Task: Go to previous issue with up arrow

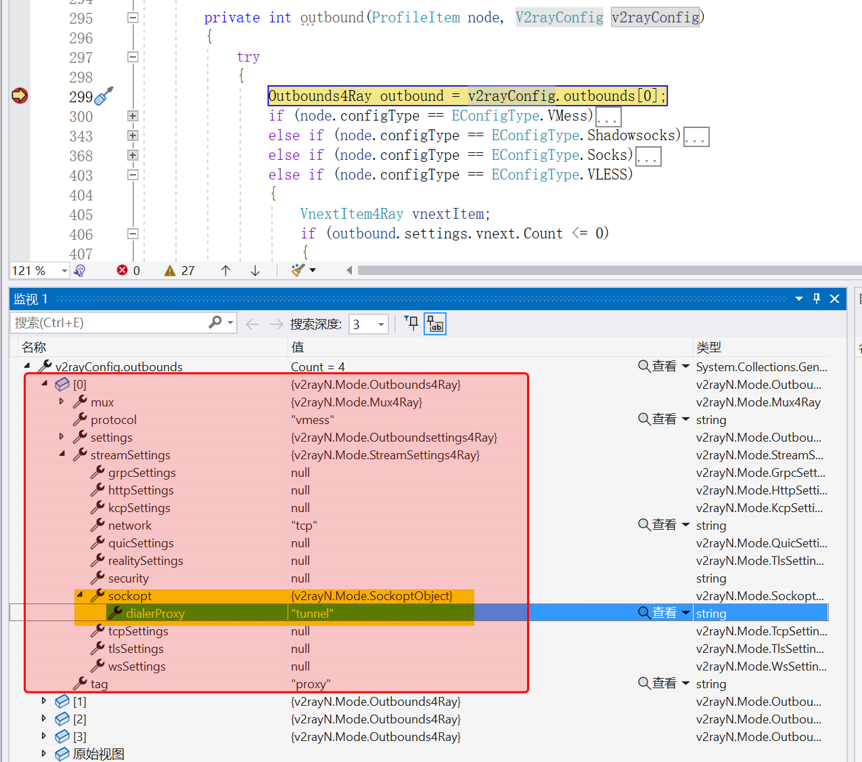Action: coord(226,270)
